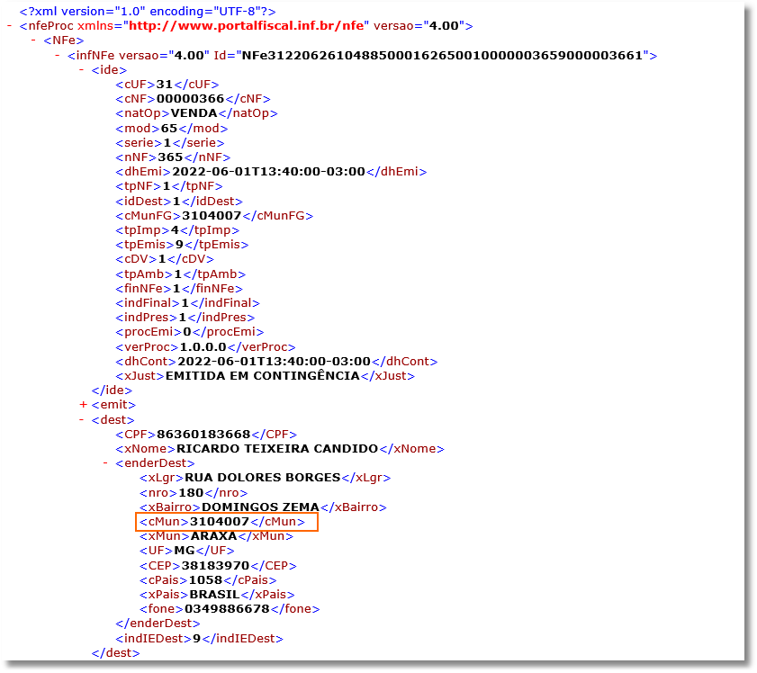The image size is (757, 673).
Task: Click the tpAmb element line
Action: coord(181,274)
